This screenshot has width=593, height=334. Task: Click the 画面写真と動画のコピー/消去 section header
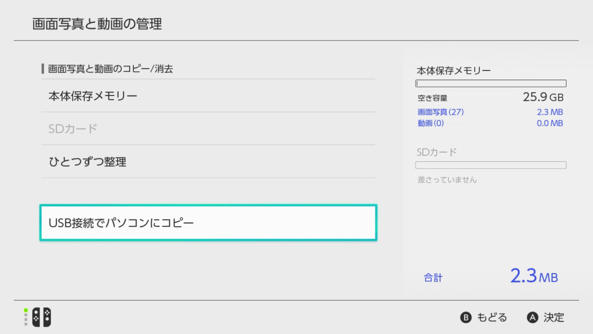[x=110, y=69]
